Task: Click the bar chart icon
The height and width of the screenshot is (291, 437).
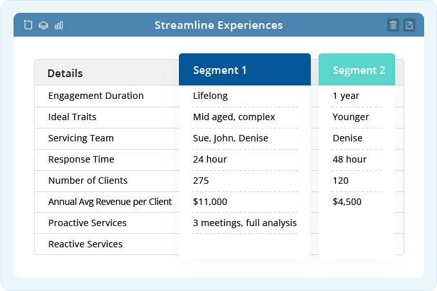Action: point(59,25)
